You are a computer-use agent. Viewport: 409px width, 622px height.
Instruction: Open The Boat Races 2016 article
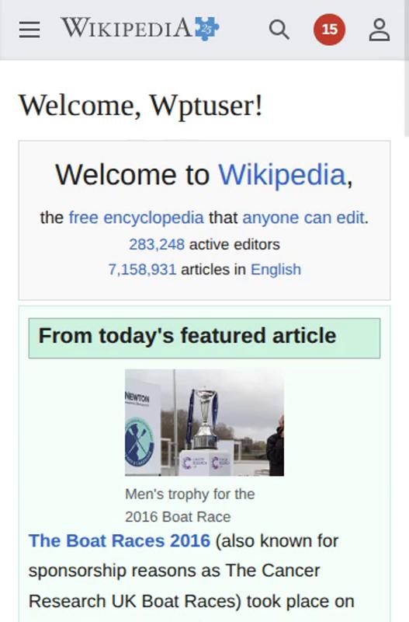point(120,540)
